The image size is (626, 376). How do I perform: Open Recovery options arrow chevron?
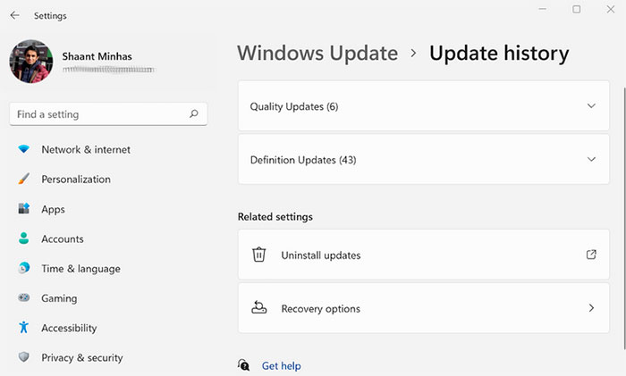[x=590, y=308]
